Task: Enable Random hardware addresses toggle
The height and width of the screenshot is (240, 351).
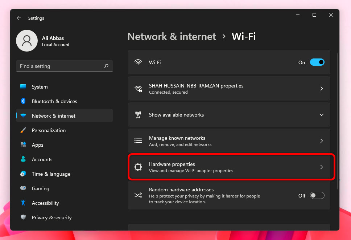Action: click(x=317, y=195)
